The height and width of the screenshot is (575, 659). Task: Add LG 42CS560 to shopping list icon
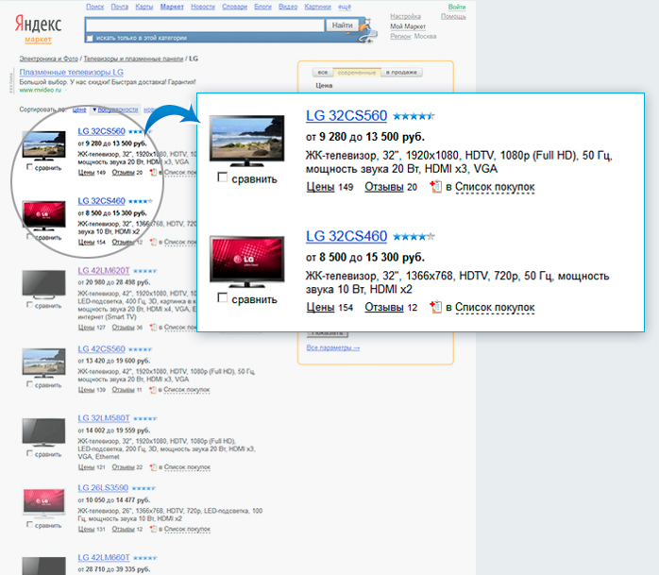pyautogui.click(x=153, y=390)
